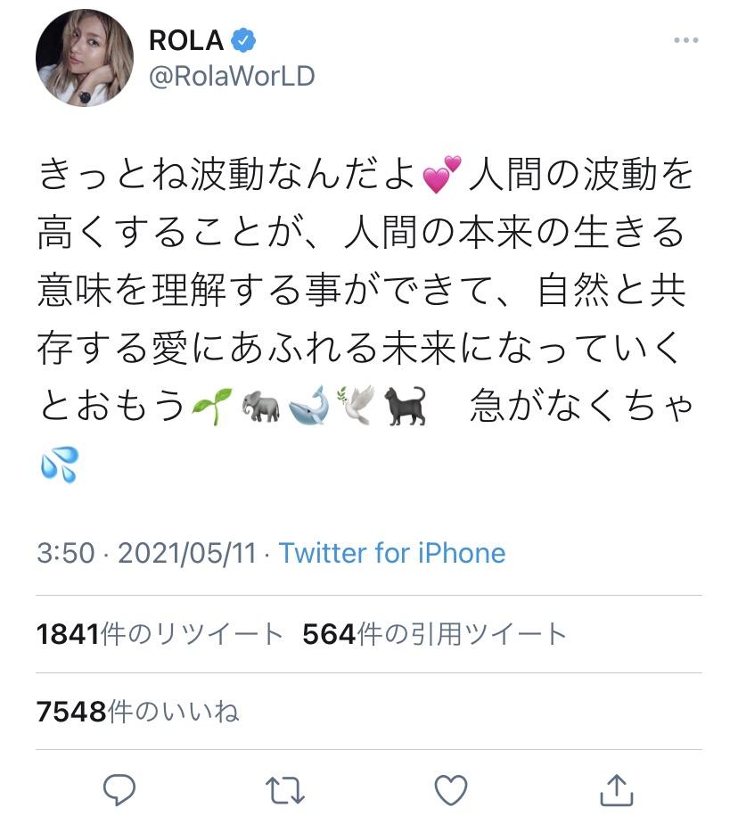Screen dimensions: 738x816
Task: Tap the reply speech bubble icon
Action: point(119,790)
